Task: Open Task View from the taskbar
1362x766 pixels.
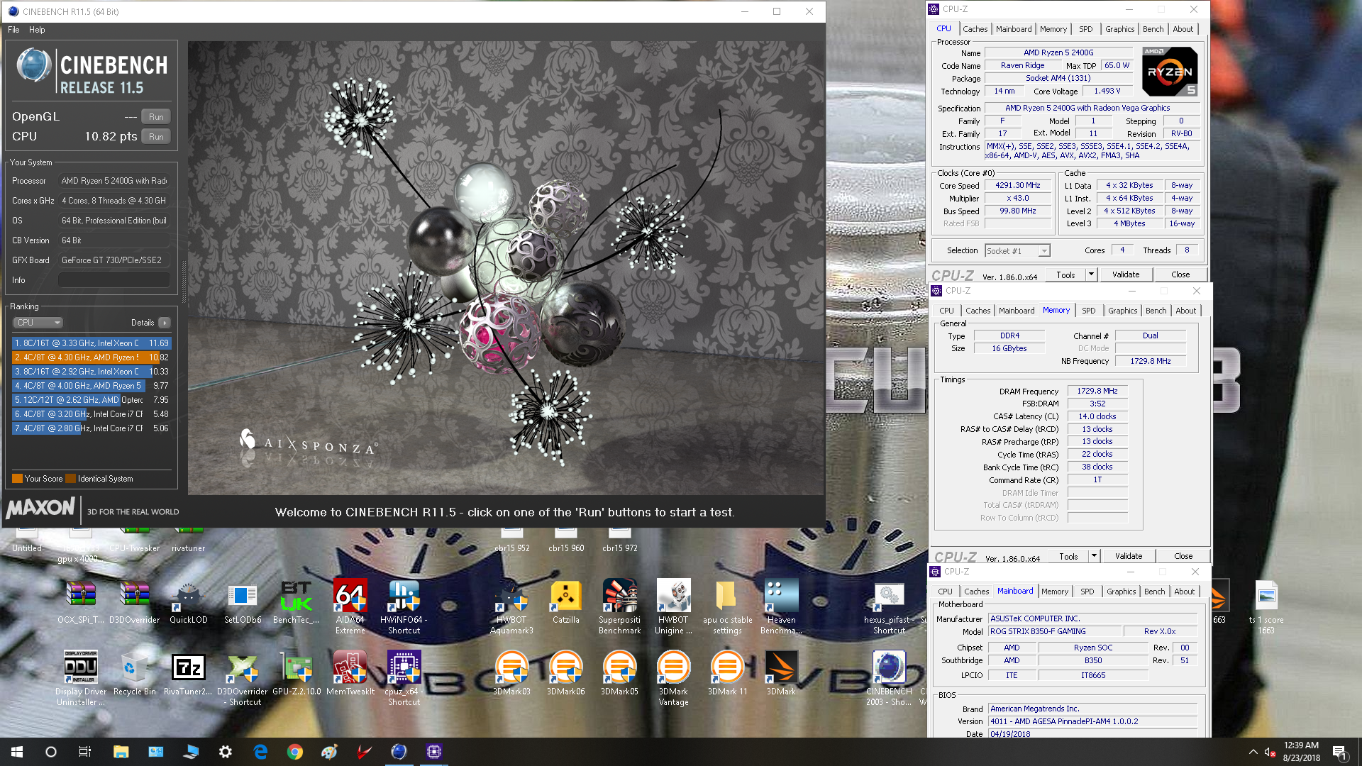Action: tap(84, 752)
